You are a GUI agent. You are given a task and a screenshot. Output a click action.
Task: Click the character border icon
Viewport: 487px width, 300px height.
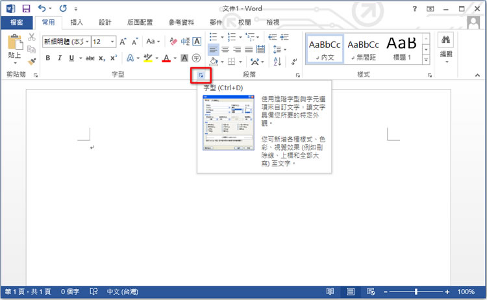(197, 42)
